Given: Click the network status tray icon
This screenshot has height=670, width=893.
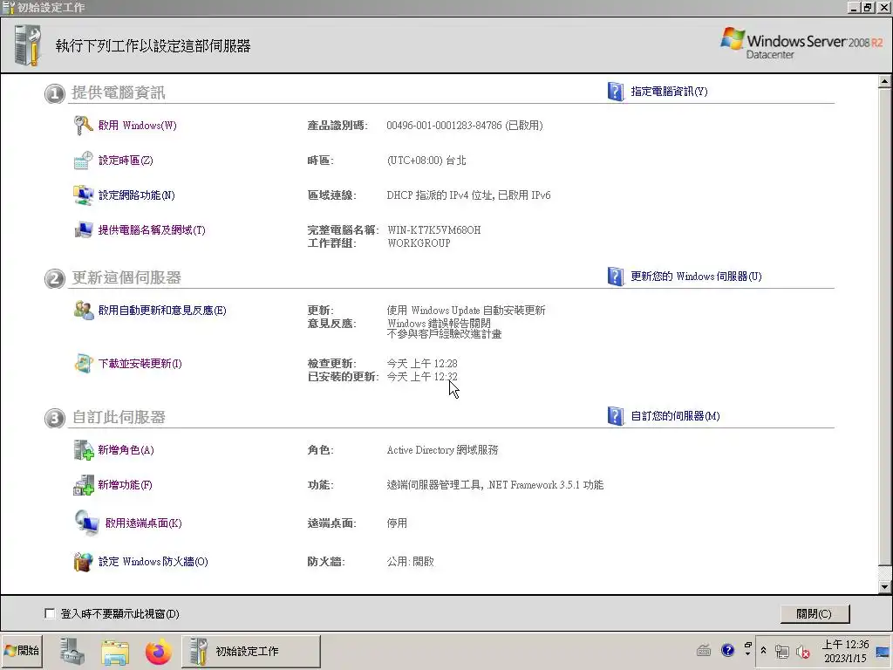Looking at the screenshot, I should pos(782,652).
